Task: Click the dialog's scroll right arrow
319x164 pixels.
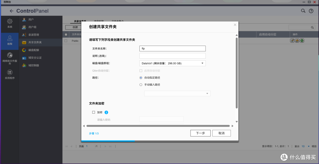Action: click(232, 126)
